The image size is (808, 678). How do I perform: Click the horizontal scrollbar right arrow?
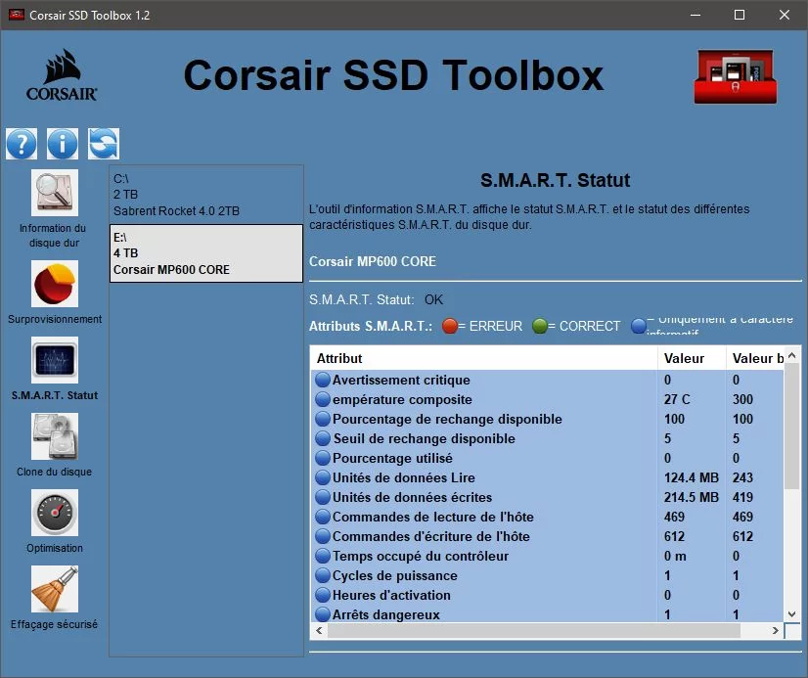pyautogui.click(x=775, y=631)
